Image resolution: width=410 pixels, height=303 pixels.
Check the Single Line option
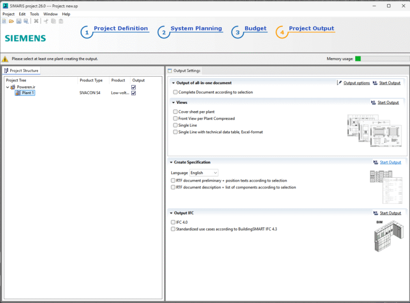click(x=175, y=125)
